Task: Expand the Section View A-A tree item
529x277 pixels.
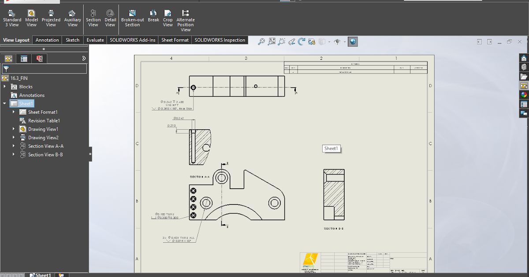Action: (13, 146)
